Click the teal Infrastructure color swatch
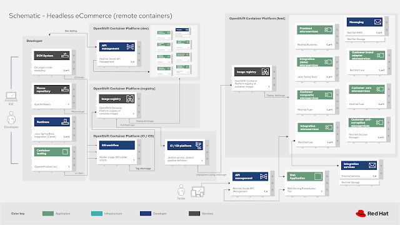Viewport: 400px width, 225px height. 97,214
